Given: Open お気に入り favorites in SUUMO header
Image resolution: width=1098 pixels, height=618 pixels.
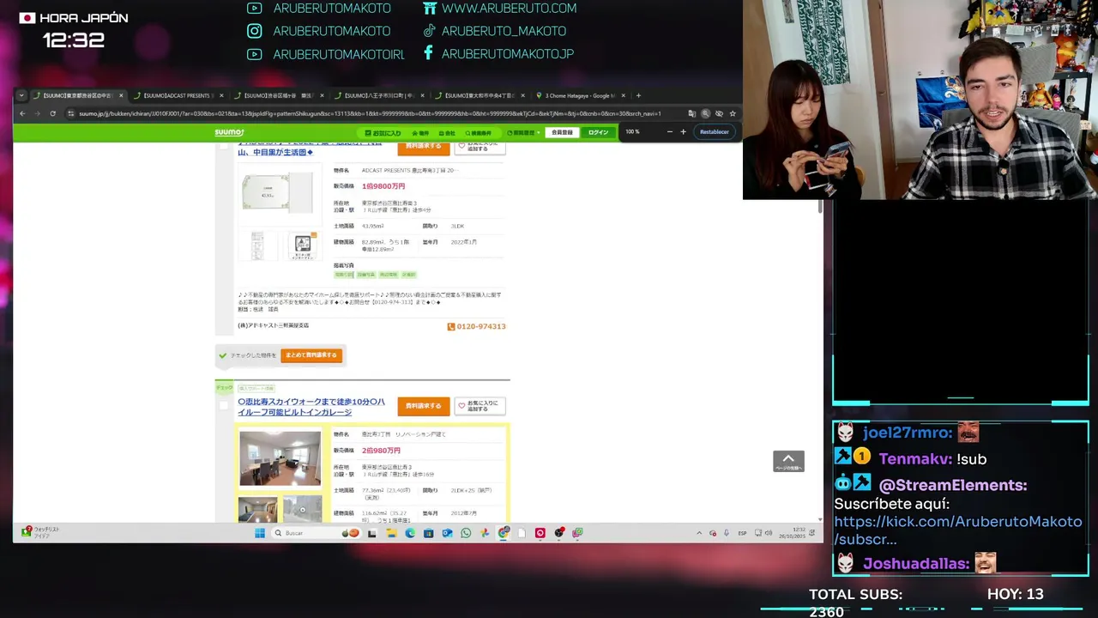Looking at the screenshot, I should pyautogui.click(x=383, y=133).
